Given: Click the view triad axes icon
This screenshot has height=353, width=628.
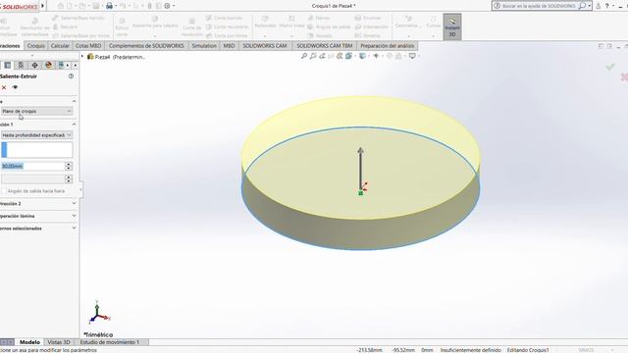Looking at the screenshot, I should 98,313.
